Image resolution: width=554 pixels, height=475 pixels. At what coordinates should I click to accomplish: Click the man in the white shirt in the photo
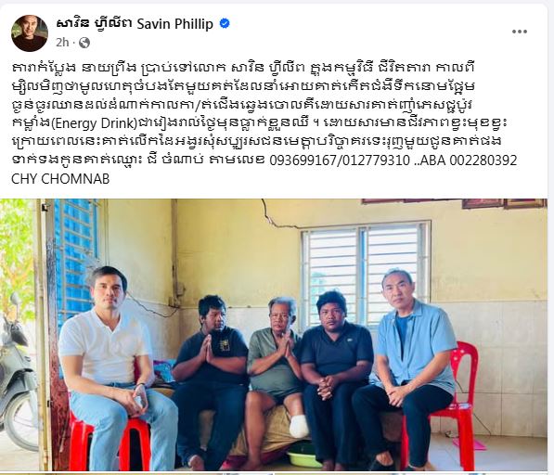coord(113,367)
